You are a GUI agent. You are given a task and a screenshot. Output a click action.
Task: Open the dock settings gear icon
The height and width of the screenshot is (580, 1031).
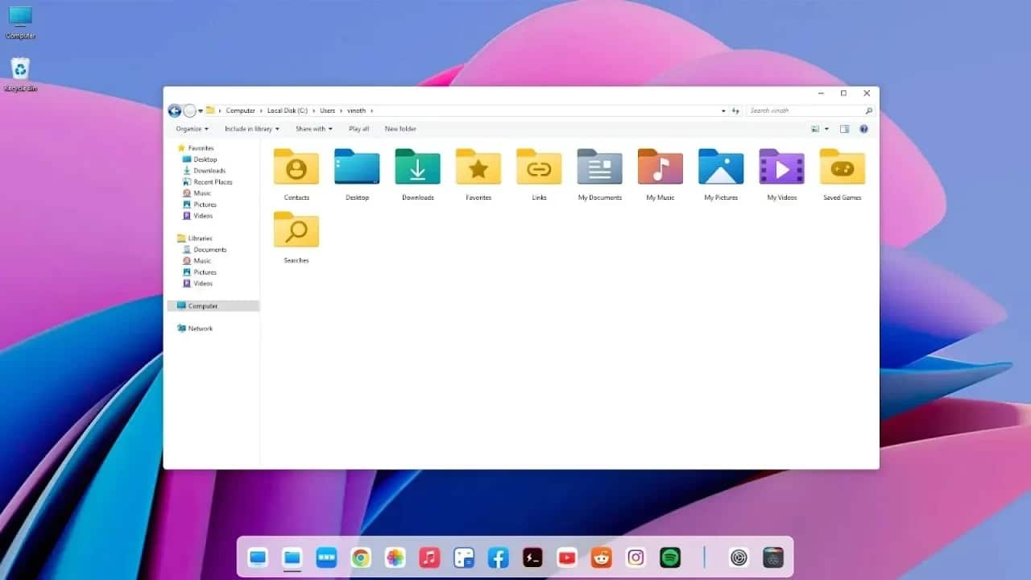point(739,557)
